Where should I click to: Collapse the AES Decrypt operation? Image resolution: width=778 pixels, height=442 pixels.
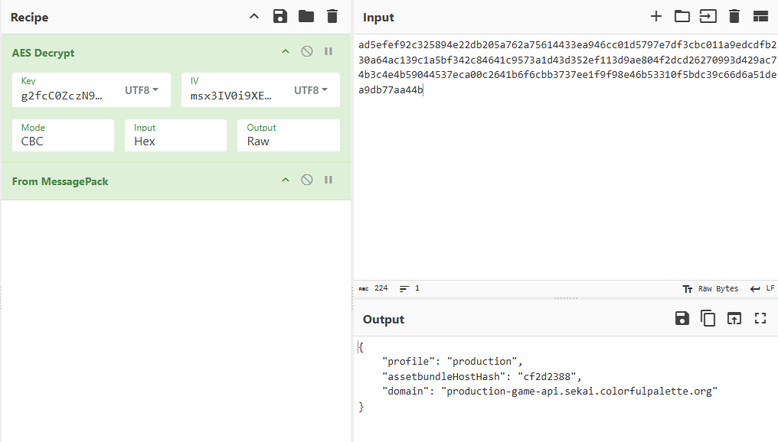pos(285,52)
